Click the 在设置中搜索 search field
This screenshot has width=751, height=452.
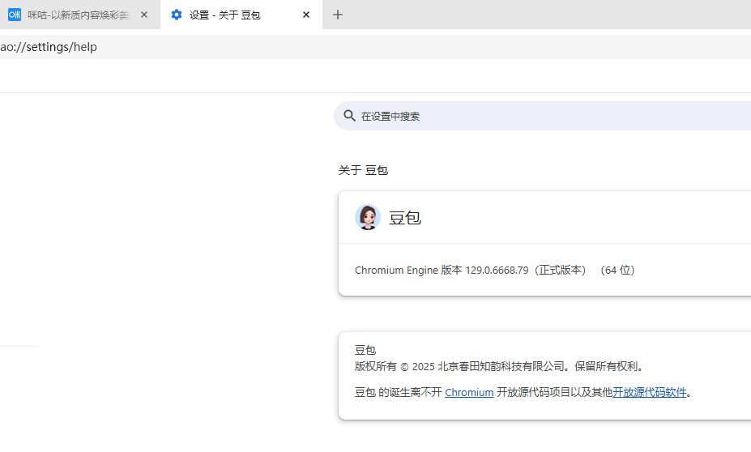[x=542, y=116]
